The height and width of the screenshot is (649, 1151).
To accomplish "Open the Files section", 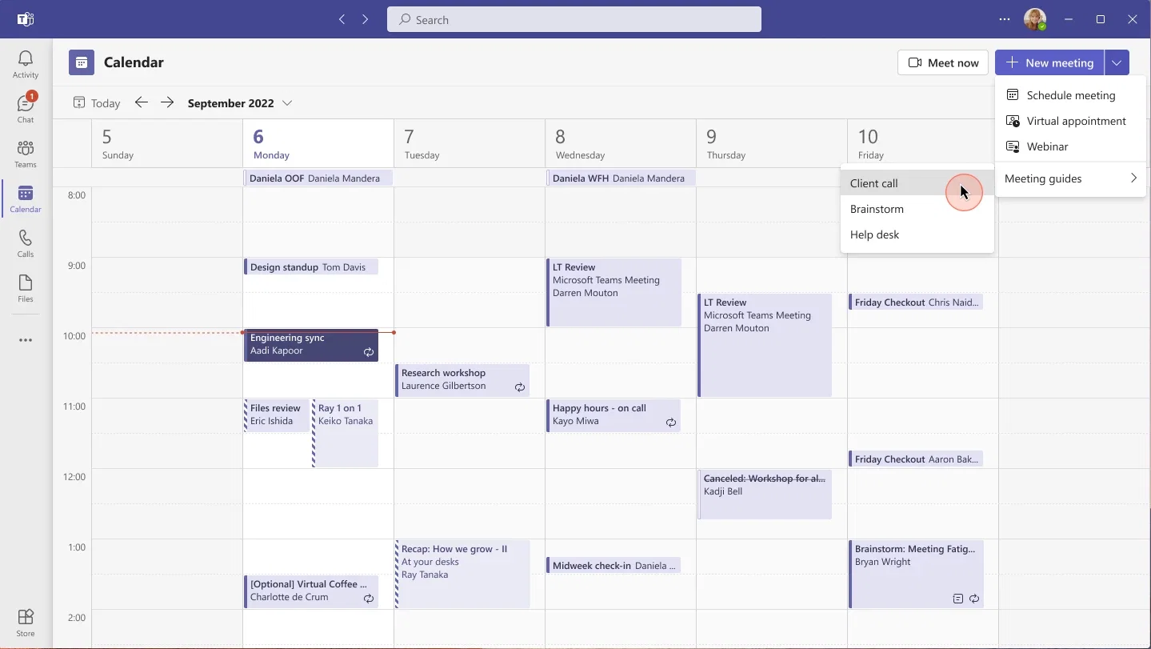I will click(x=26, y=289).
